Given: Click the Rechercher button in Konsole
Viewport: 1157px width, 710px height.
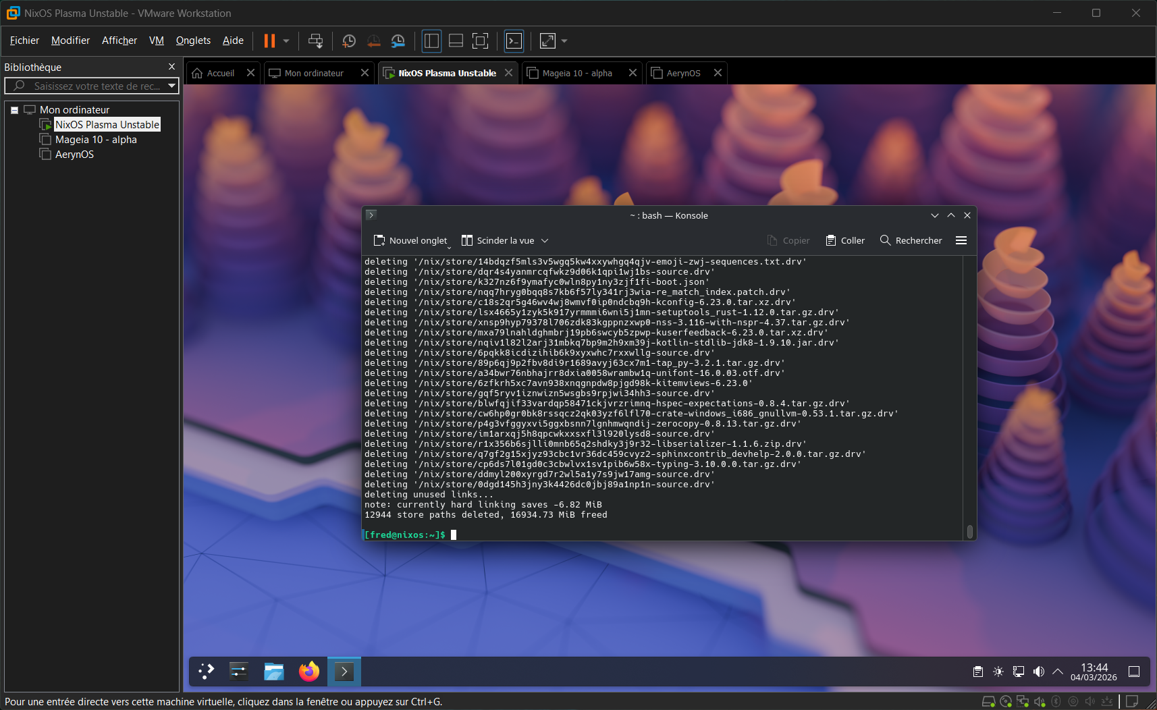Looking at the screenshot, I should click(x=911, y=241).
